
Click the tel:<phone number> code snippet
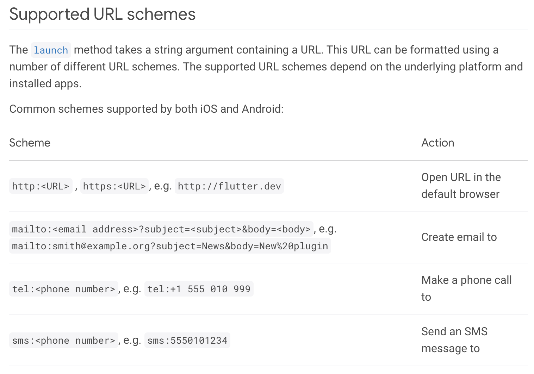[63, 289]
